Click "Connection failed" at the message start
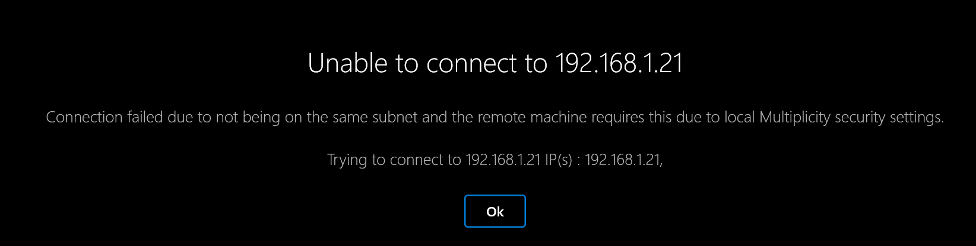 [x=104, y=117]
